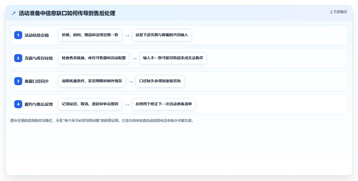Click the footnote starting 图中呈现的是风险传导路径
Viewport: 358px width, 181px height.
click(x=102, y=120)
